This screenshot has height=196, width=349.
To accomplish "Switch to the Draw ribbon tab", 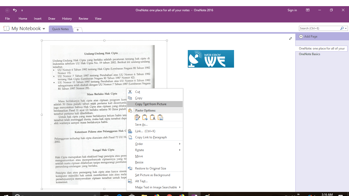I will point(52,18).
